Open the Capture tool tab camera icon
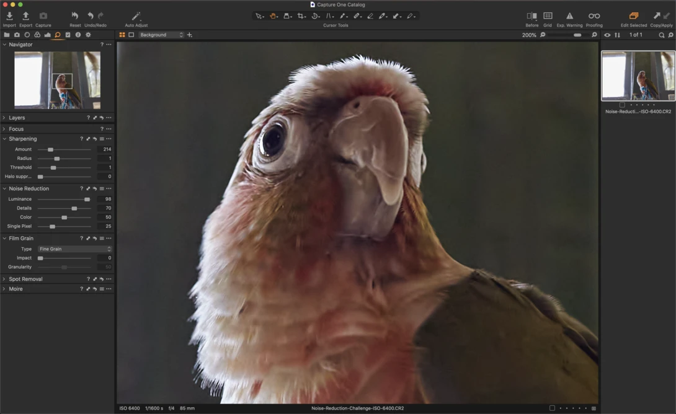 click(17, 35)
